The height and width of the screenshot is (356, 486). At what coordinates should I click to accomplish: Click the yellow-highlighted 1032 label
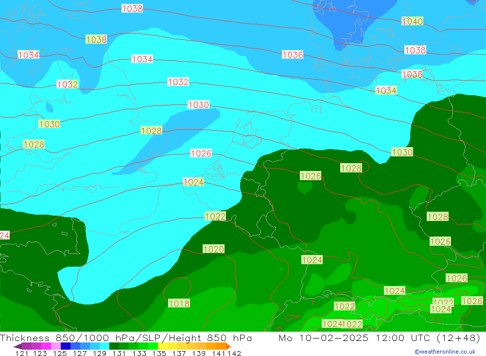coord(68,85)
